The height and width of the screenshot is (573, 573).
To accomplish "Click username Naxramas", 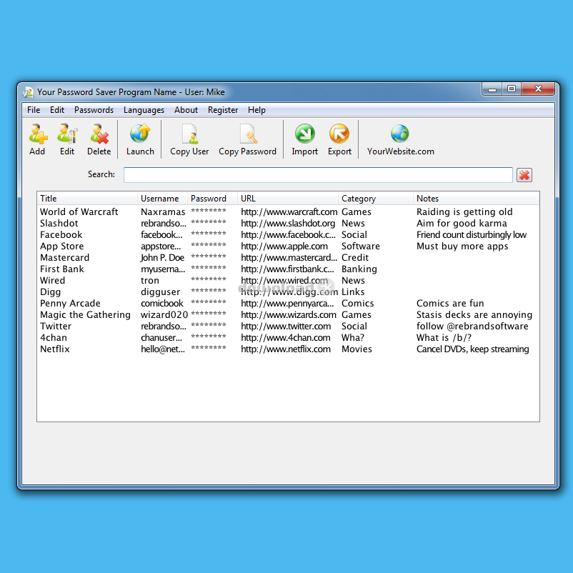I will pos(163,212).
